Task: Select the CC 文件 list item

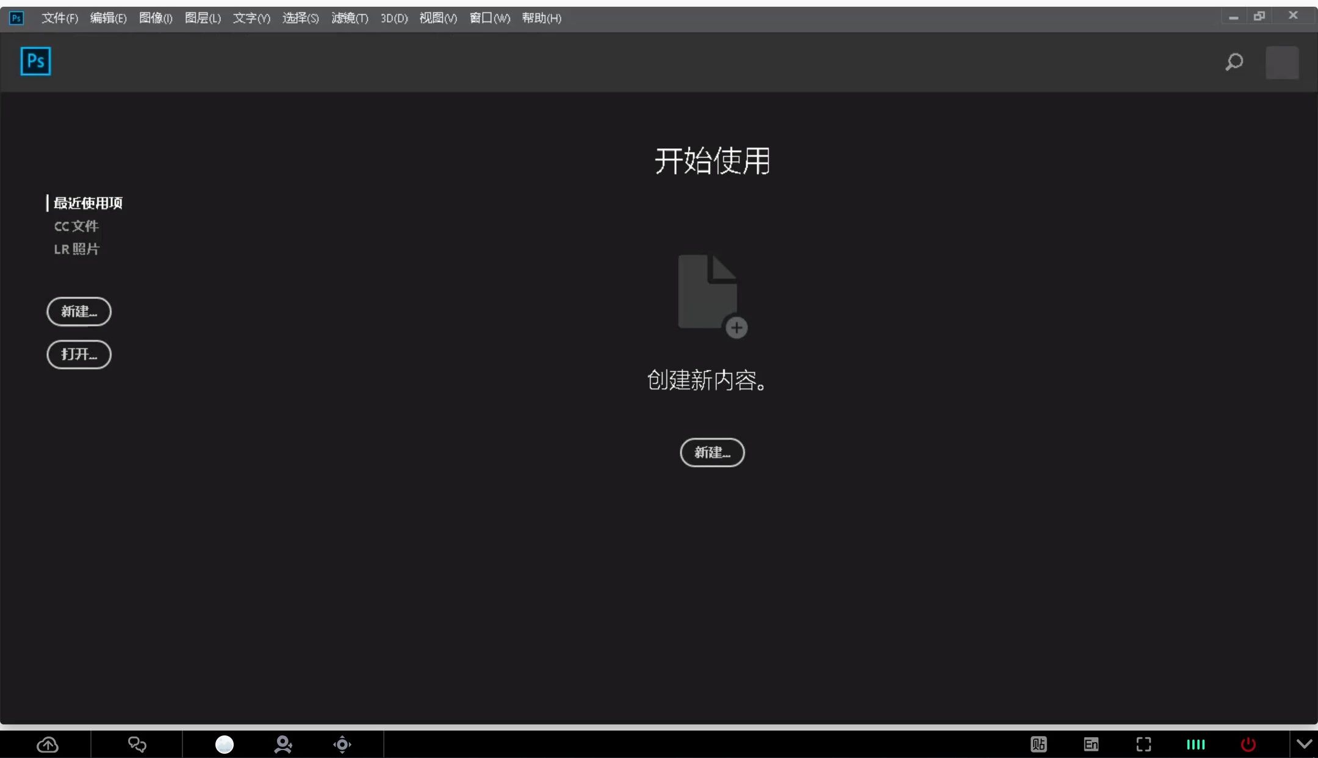Action: [76, 226]
